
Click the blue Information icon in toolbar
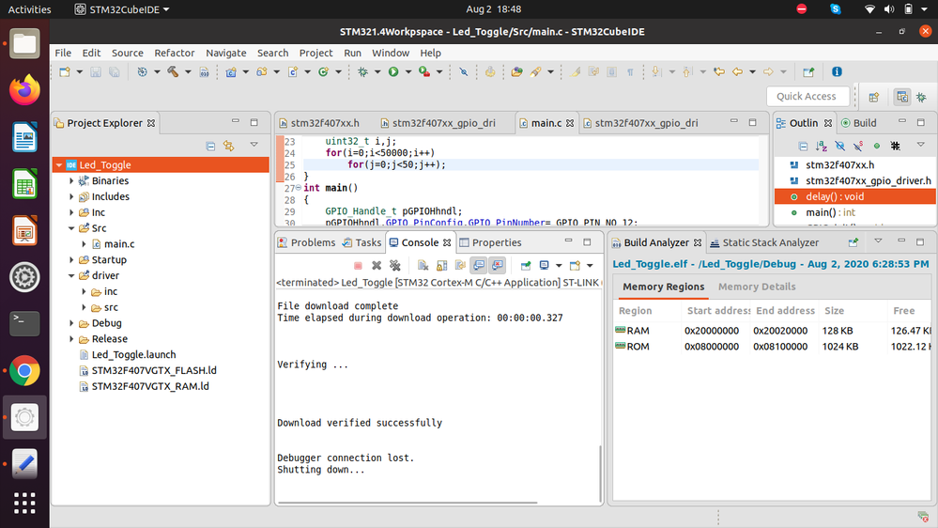click(x=837, y=71)
